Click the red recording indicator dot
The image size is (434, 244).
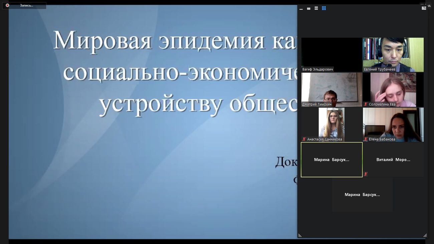tap(7, 5)
